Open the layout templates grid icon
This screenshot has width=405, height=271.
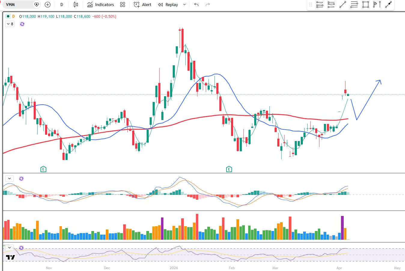tap(123, 5)
